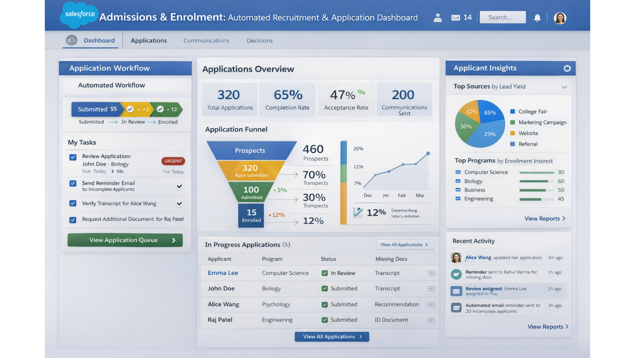Viewport: 637px width, 358px height.
Task: Click the Salesforce cloud logo
Action: pyautogui.click(x=79, y=15)
